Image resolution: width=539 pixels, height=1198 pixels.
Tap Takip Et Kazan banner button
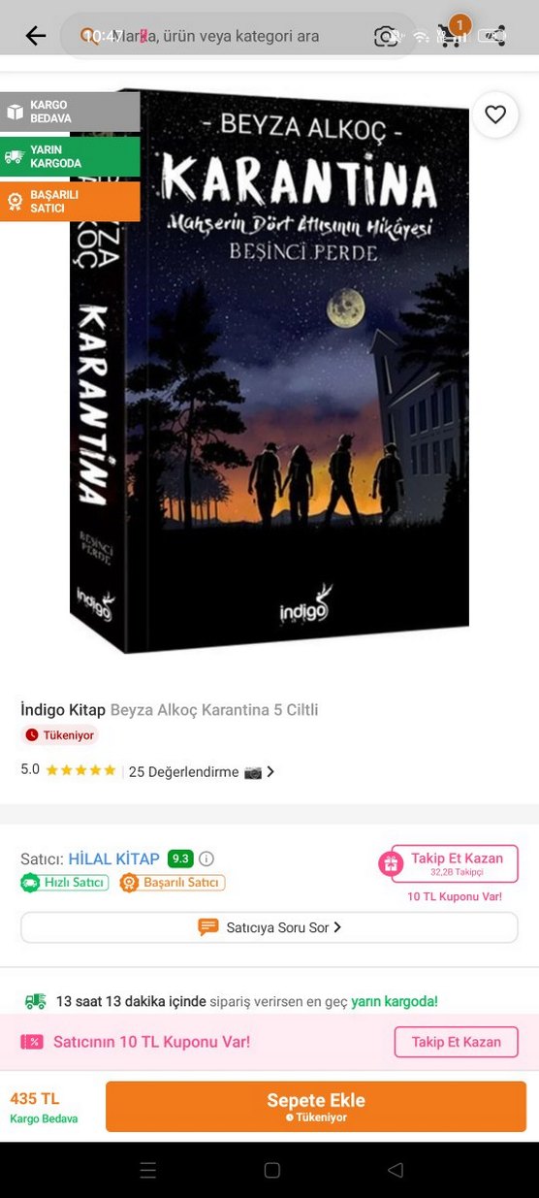[456, 1042]
